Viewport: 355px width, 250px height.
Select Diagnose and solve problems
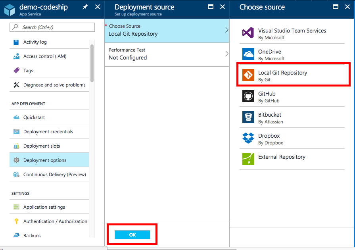pos(49,85)
